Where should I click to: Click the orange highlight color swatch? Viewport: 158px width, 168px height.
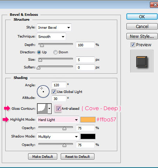pyautogui.click(x=88, y=120)
